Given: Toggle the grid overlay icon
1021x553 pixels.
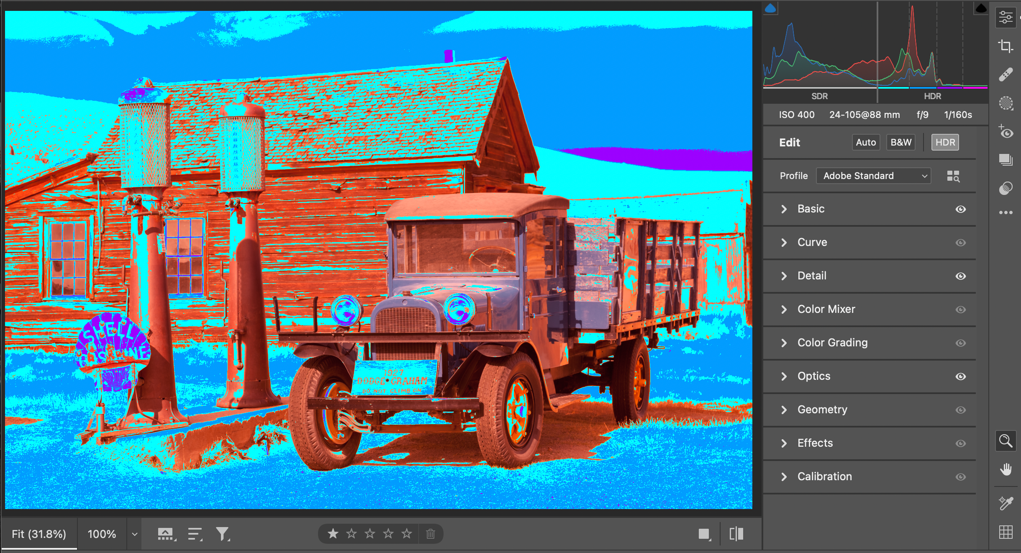Looking at the screenshot, I should pyautogui.click(x=1006, y=532).
